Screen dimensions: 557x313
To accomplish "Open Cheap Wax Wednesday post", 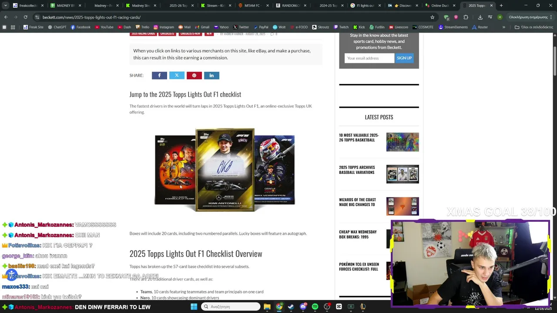I will (x=358, y=234).
